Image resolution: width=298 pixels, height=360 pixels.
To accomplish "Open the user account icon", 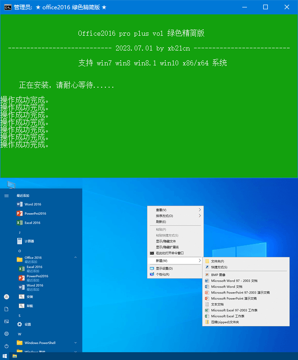I will tap(6, 297).
